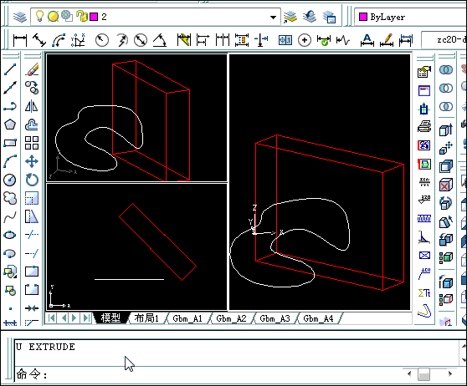The height and width of the screenshot is (386, 467).
Task: Open the Gbm_A2 layout tab
Action: click(x=232, y=318)
